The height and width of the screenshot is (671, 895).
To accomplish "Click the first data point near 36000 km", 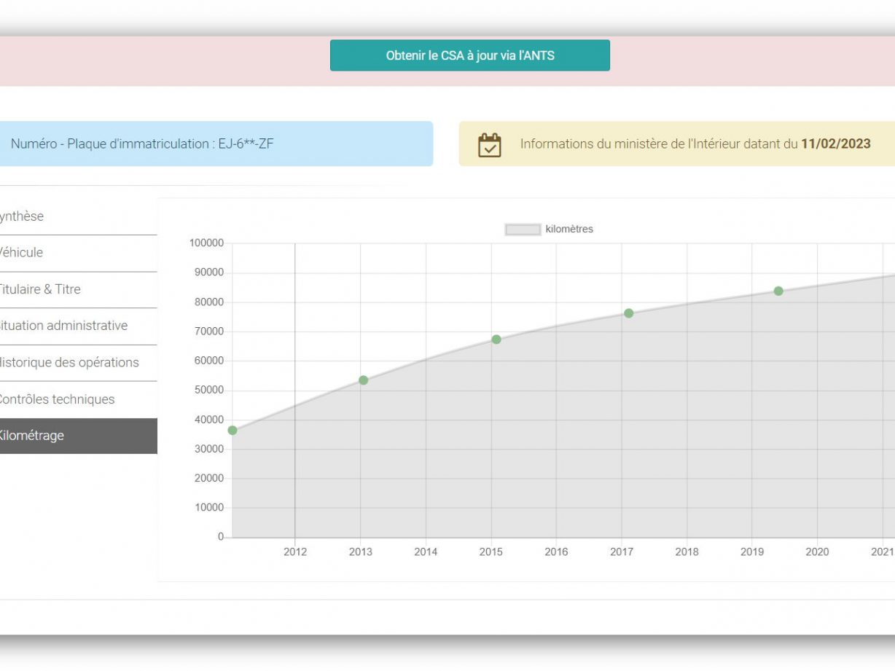I will click(232, 431).
